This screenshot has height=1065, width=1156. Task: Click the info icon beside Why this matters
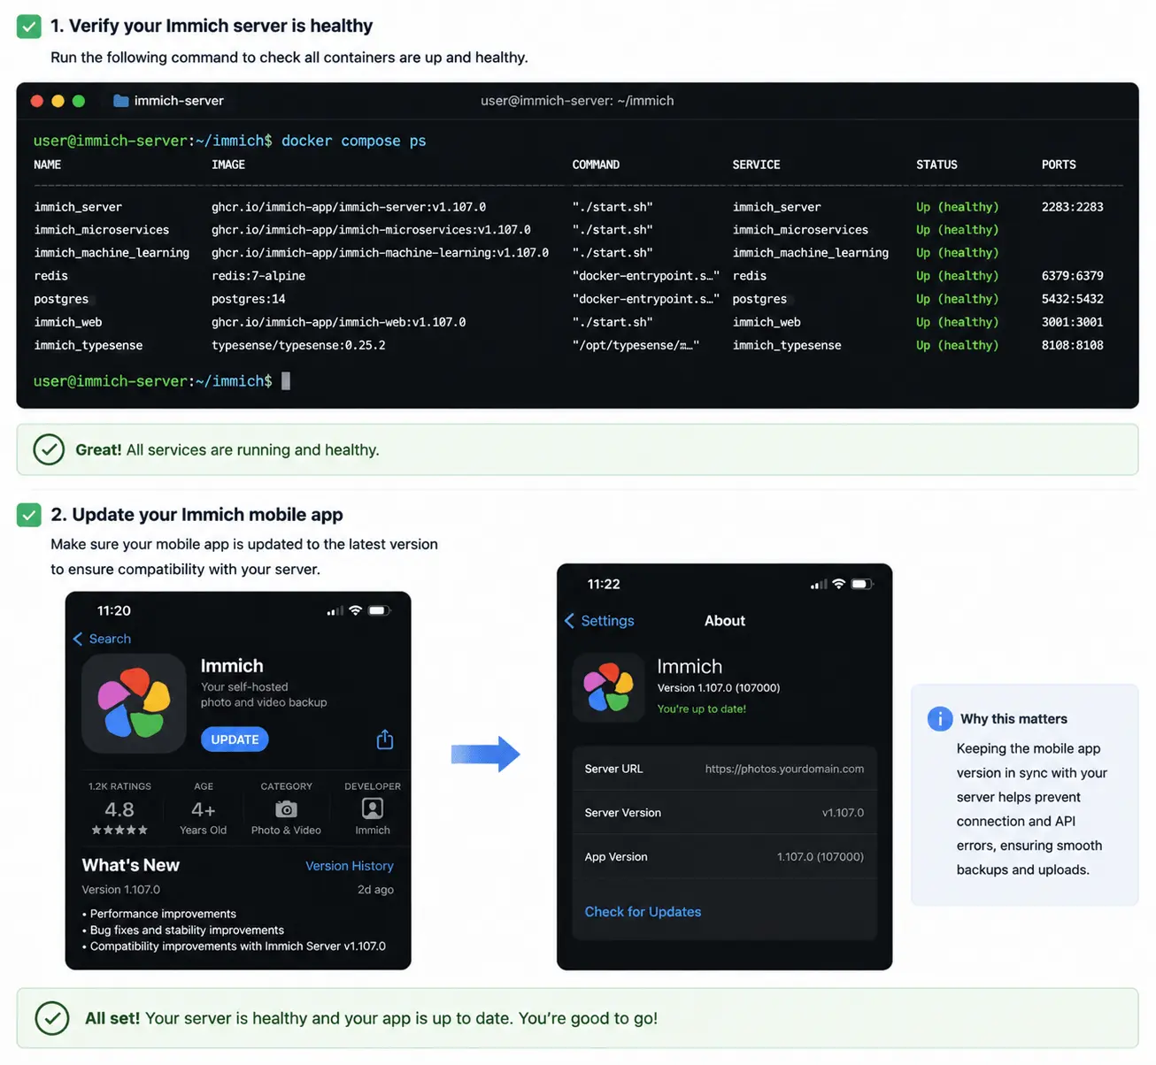[x=940, y=718]
